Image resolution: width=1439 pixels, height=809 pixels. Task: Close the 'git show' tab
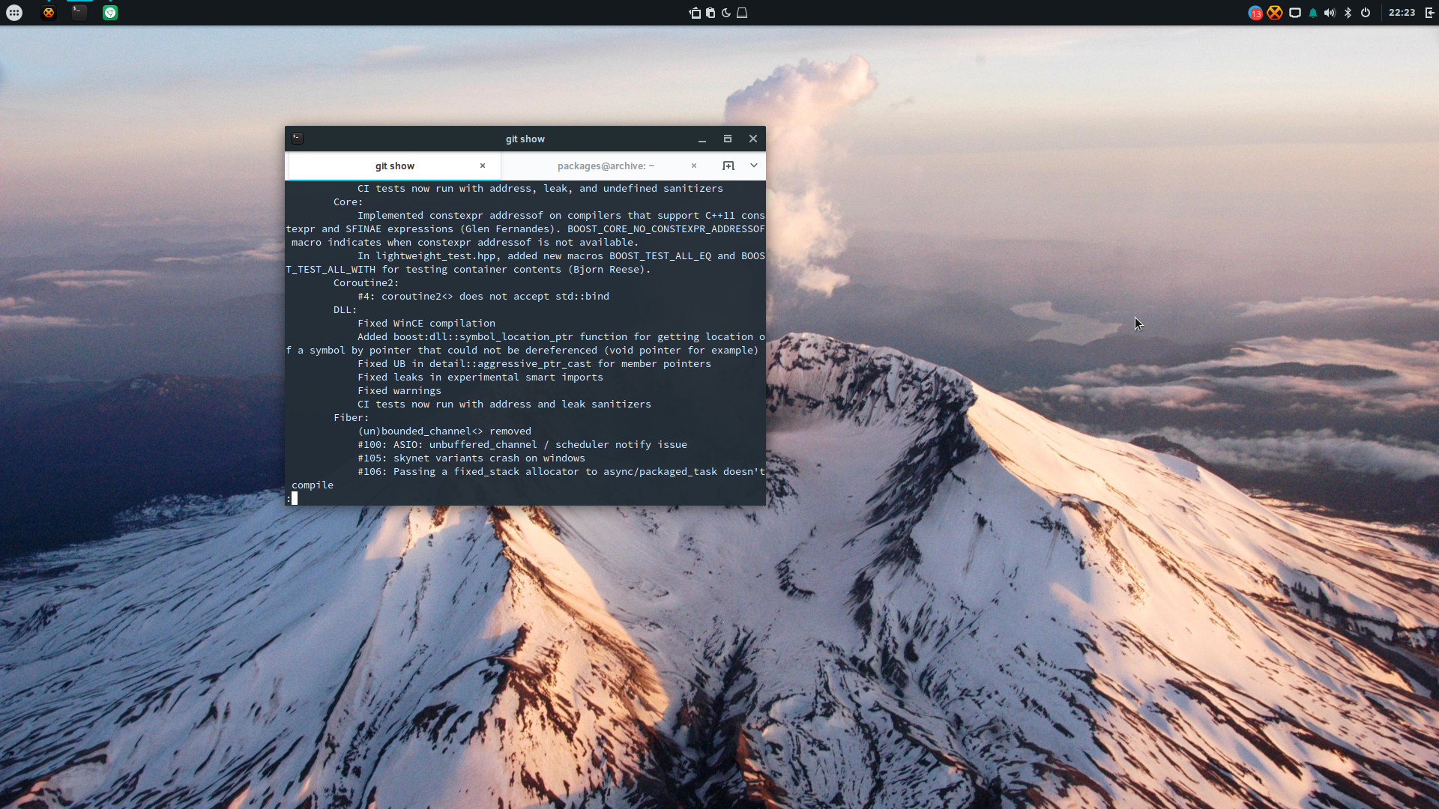(x=483, y=166)
